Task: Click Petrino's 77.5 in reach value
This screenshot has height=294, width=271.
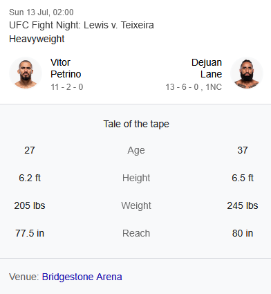Action: 30,233
